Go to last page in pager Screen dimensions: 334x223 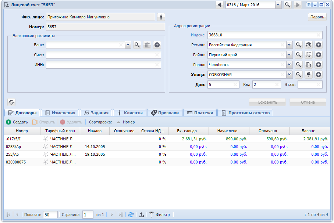point(121,215)
